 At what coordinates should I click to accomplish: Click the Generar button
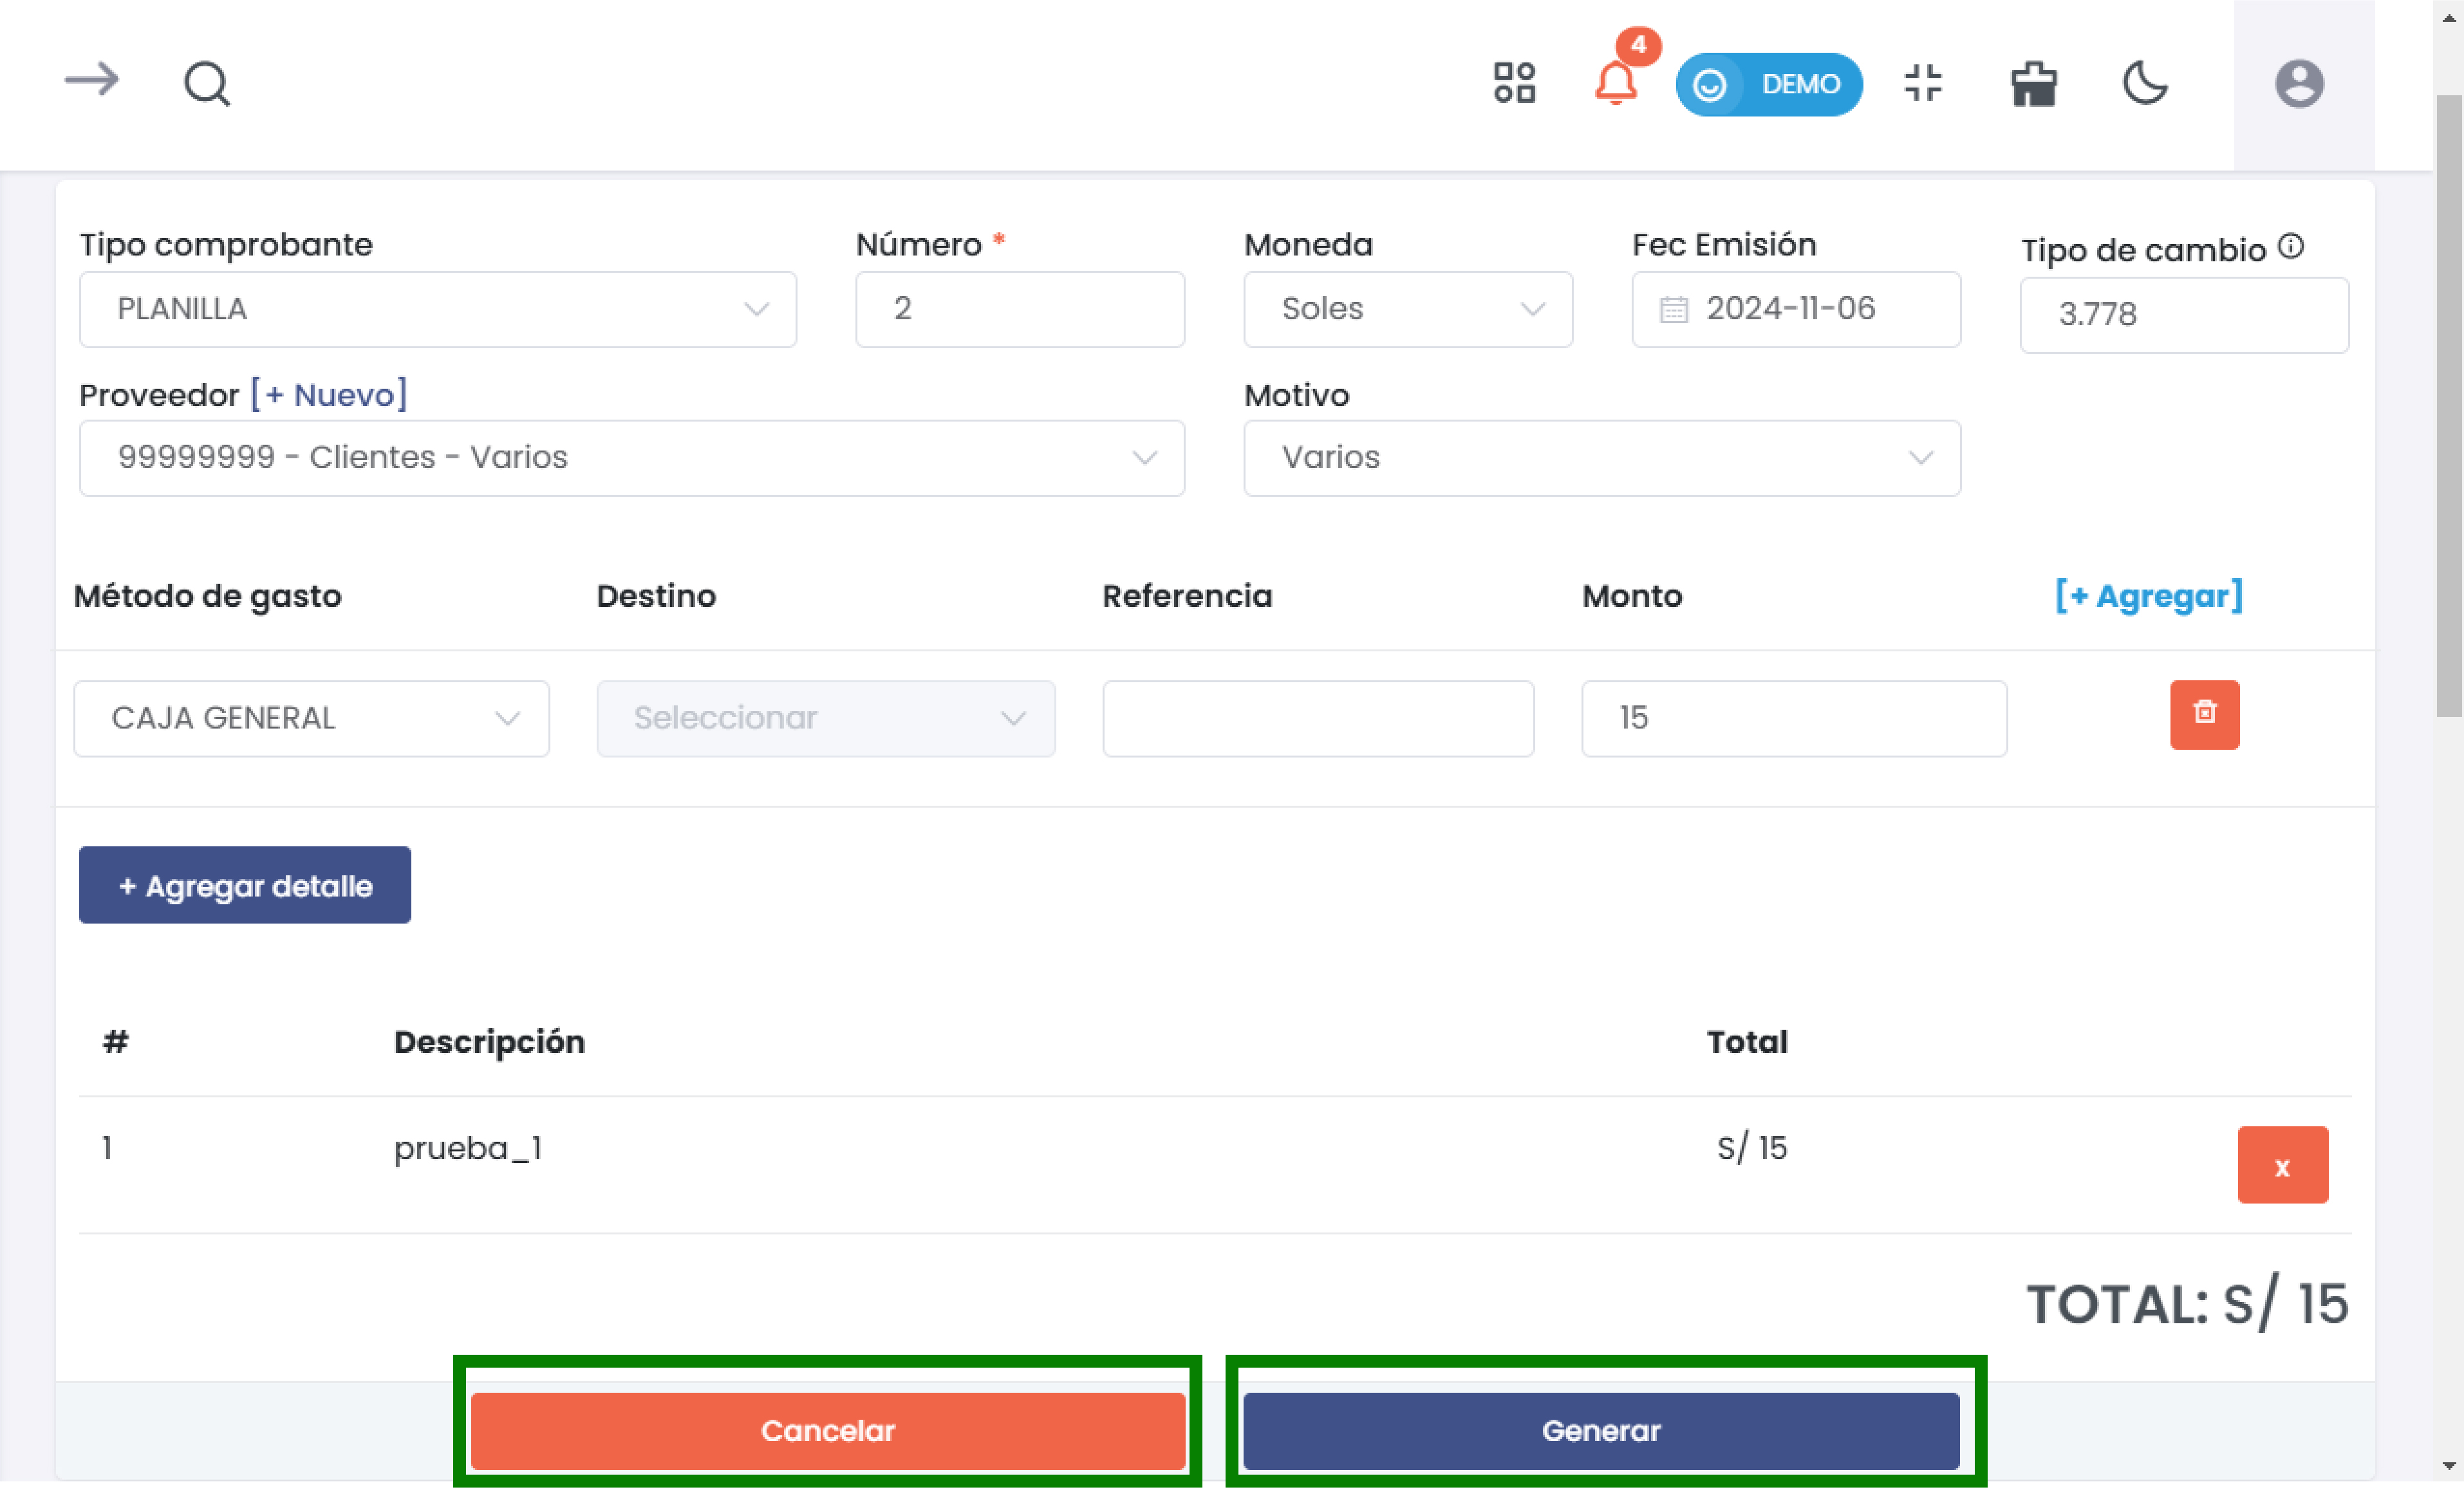tap(1600, 1430)
